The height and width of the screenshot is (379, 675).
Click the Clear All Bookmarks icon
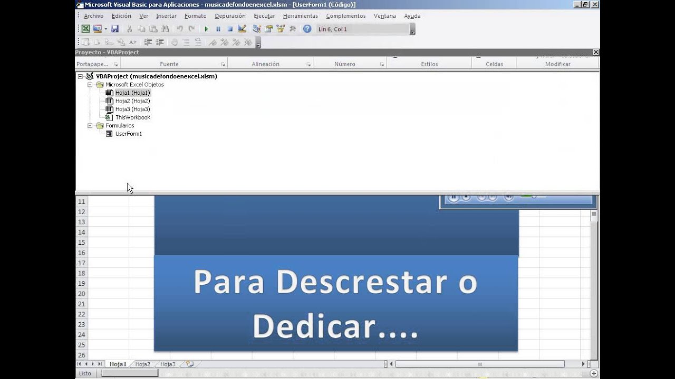point(248,42)
